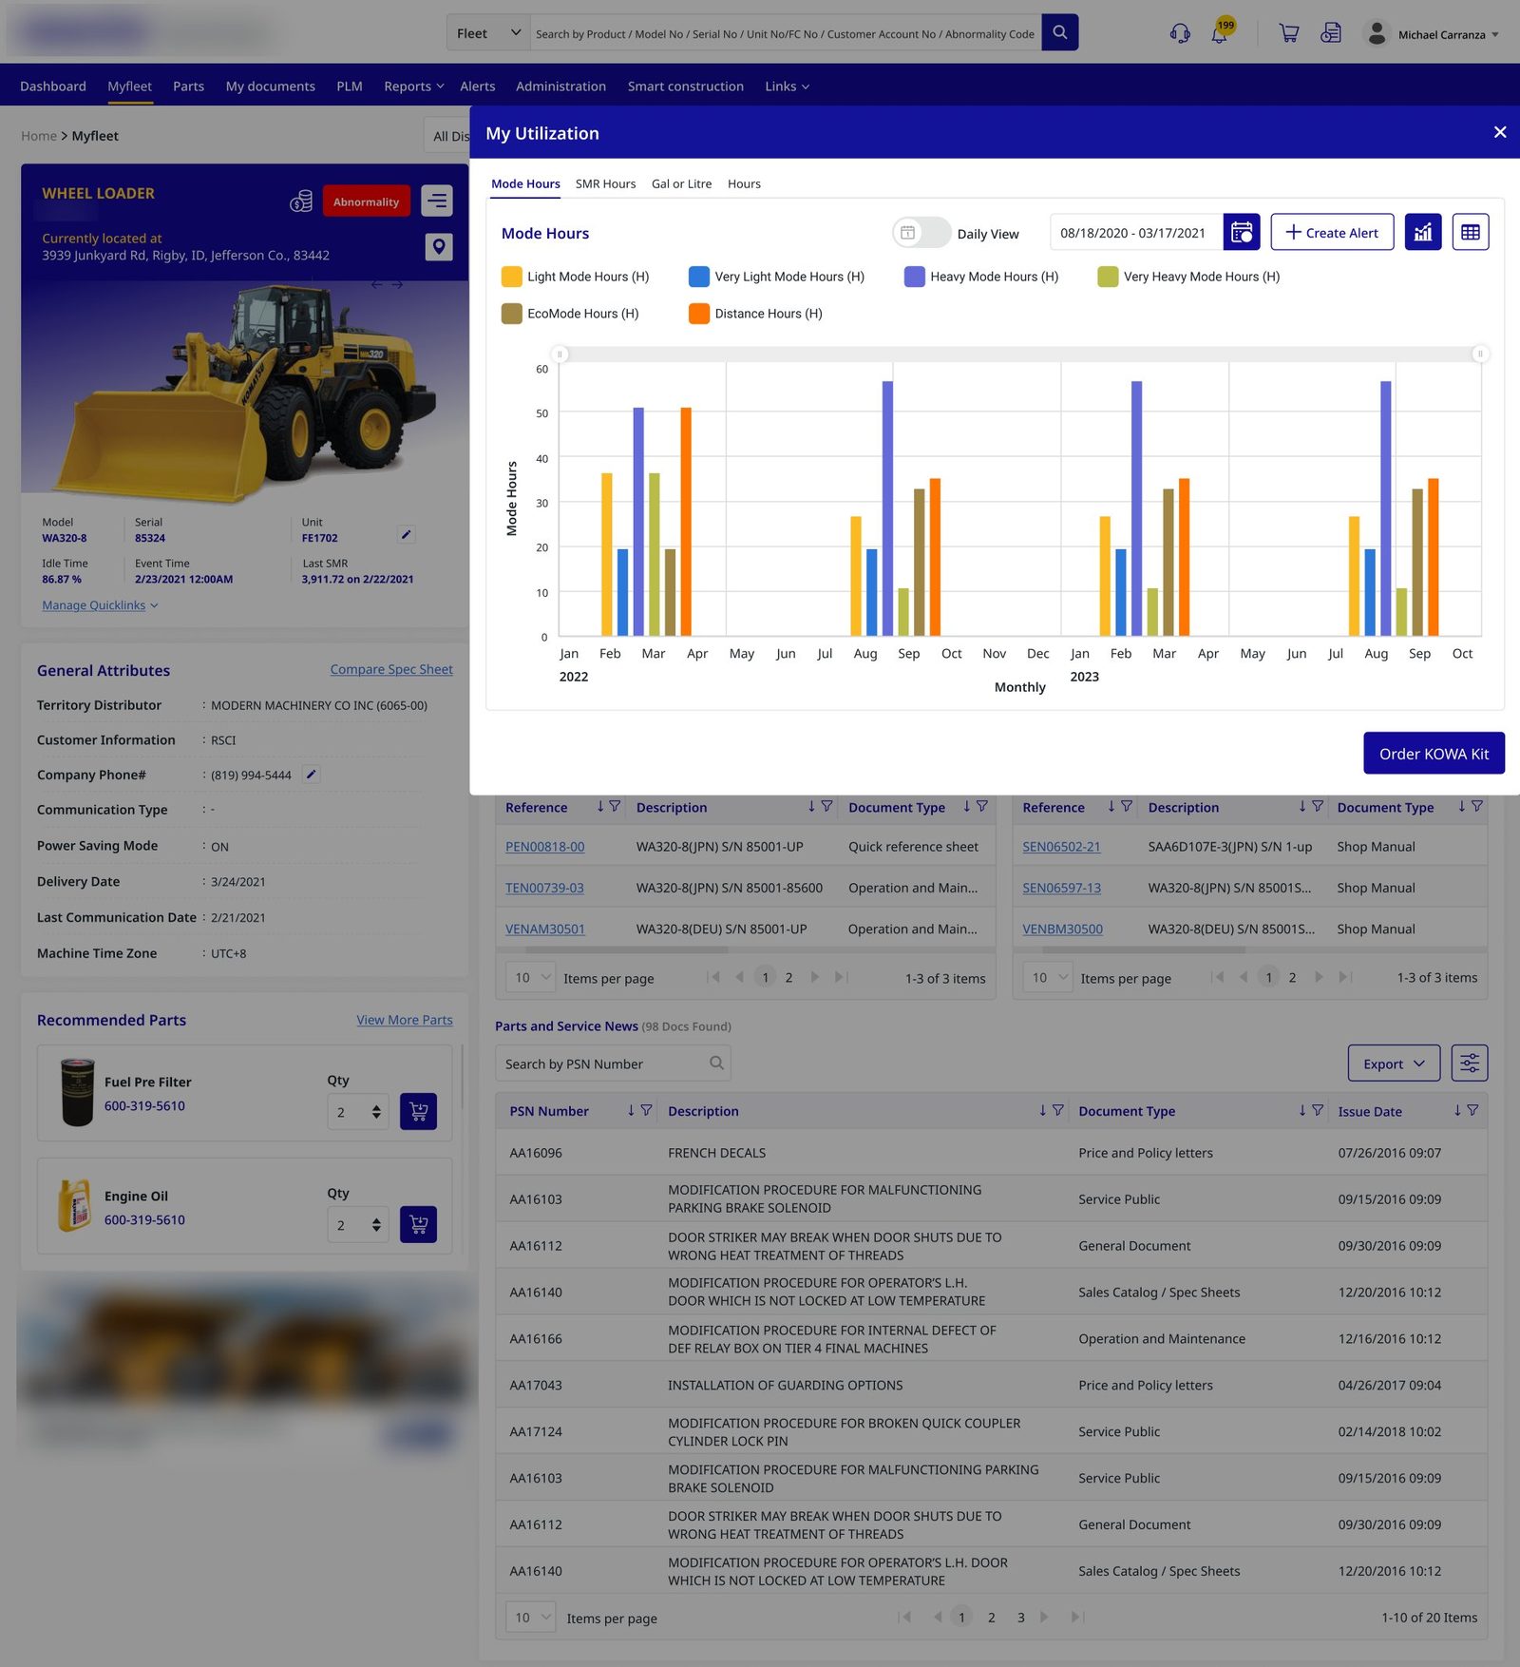1520x1667 pixels.
Task: Expand the Links menu dropdown
Action: click(x=787, y=86)
